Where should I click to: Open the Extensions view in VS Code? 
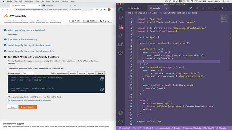(x=120, y=44)
